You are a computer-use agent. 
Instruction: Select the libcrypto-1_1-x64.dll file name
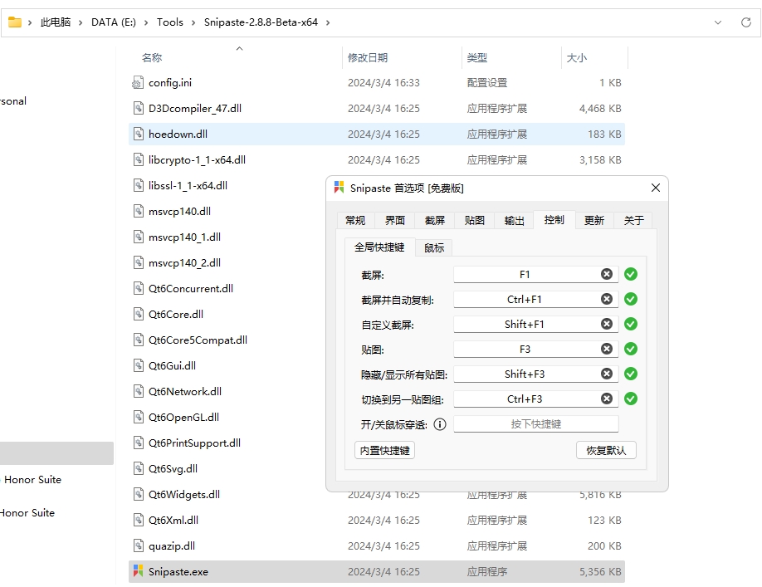(197, 159)
